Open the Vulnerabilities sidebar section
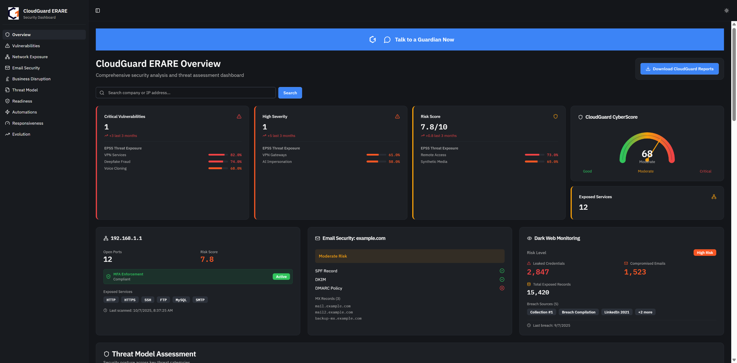 26,46
